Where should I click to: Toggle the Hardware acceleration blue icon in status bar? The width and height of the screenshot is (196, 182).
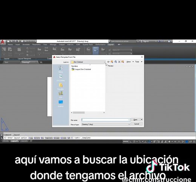point(187,142)
